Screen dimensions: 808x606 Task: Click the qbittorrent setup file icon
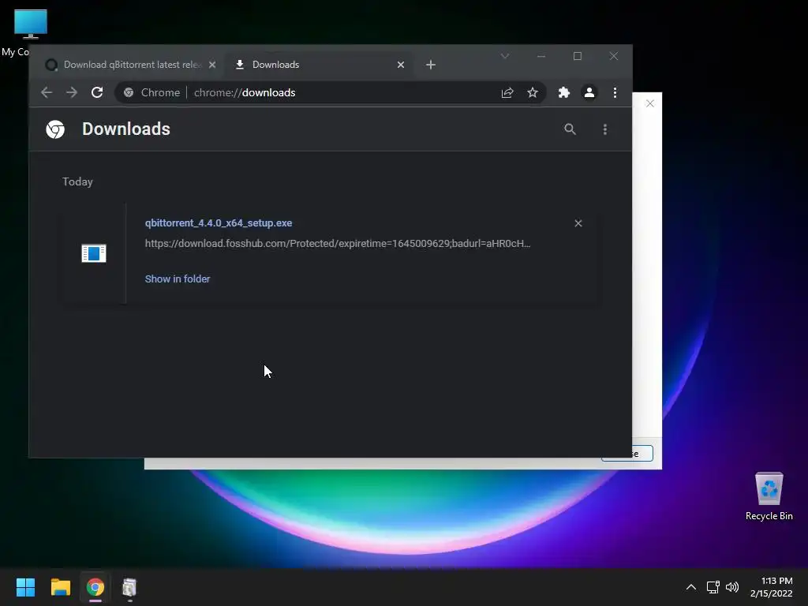click(94, 253)
